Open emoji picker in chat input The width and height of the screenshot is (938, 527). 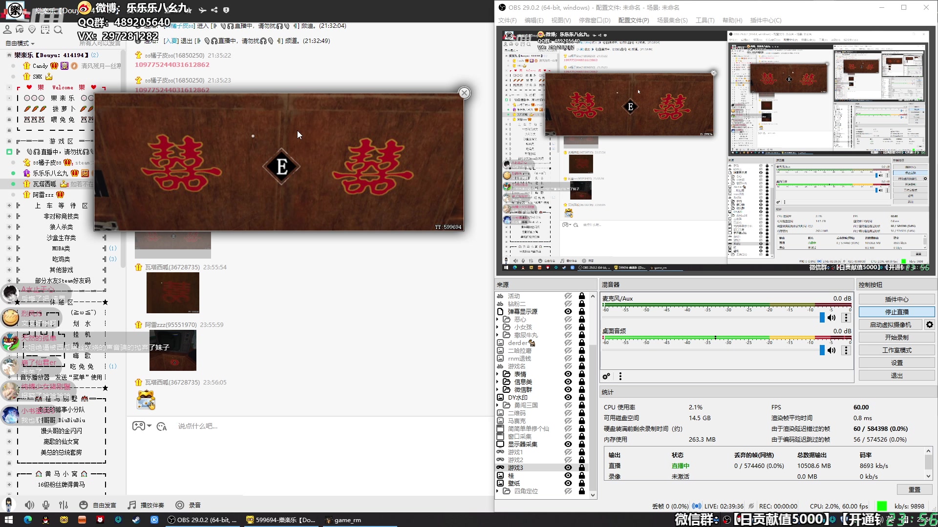(162, 426)
